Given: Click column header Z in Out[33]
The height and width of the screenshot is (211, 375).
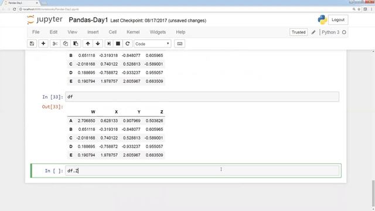Looking at the screenshot, I should tap(162, 112).
